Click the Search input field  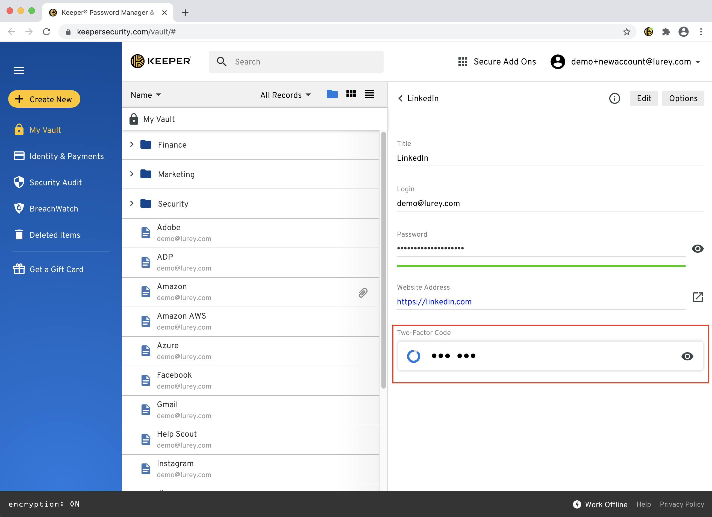tap(296, 61)
